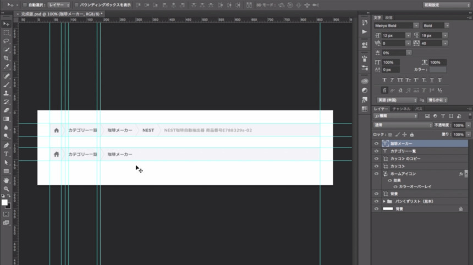This screenshot has width=473, height=265.
Task: Hide the locked 背景 layer
Action: tap(376, 209)
